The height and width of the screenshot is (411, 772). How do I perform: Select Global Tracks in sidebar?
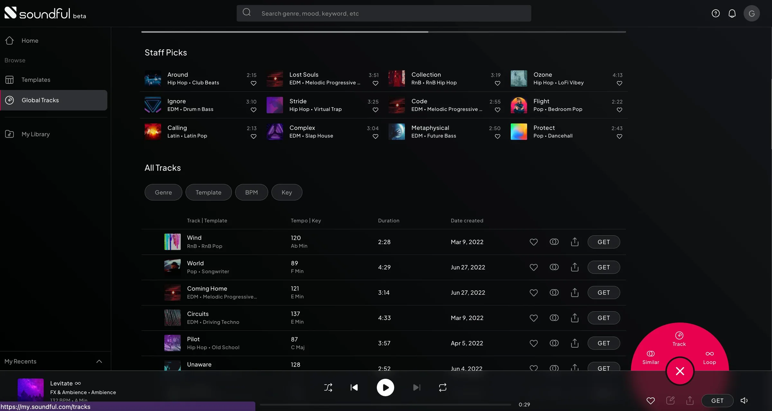click(x=54, y=100)
